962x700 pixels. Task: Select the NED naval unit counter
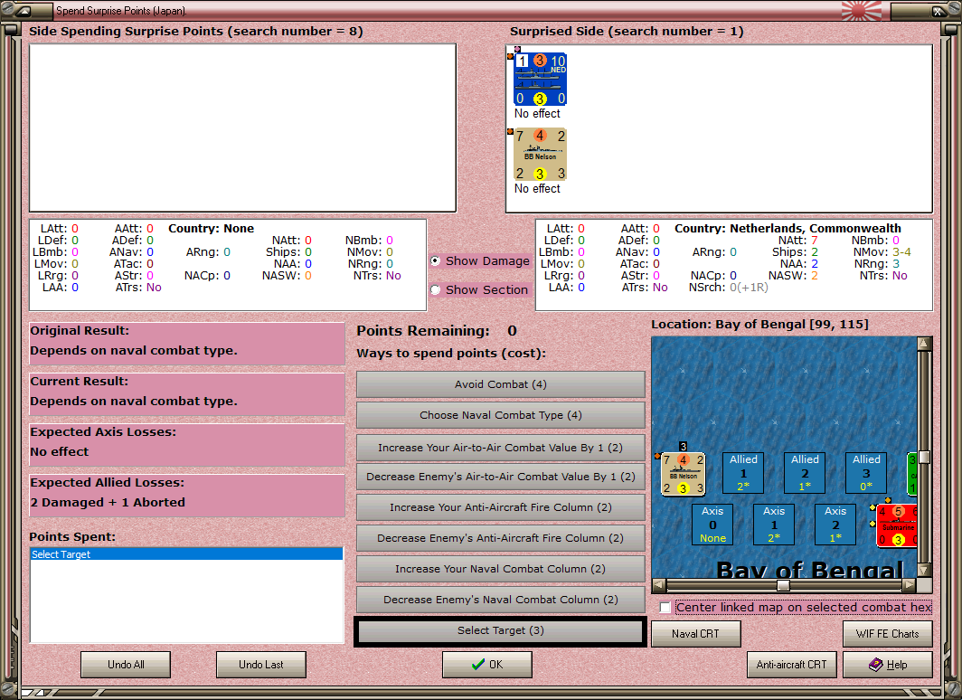point(540,80)
